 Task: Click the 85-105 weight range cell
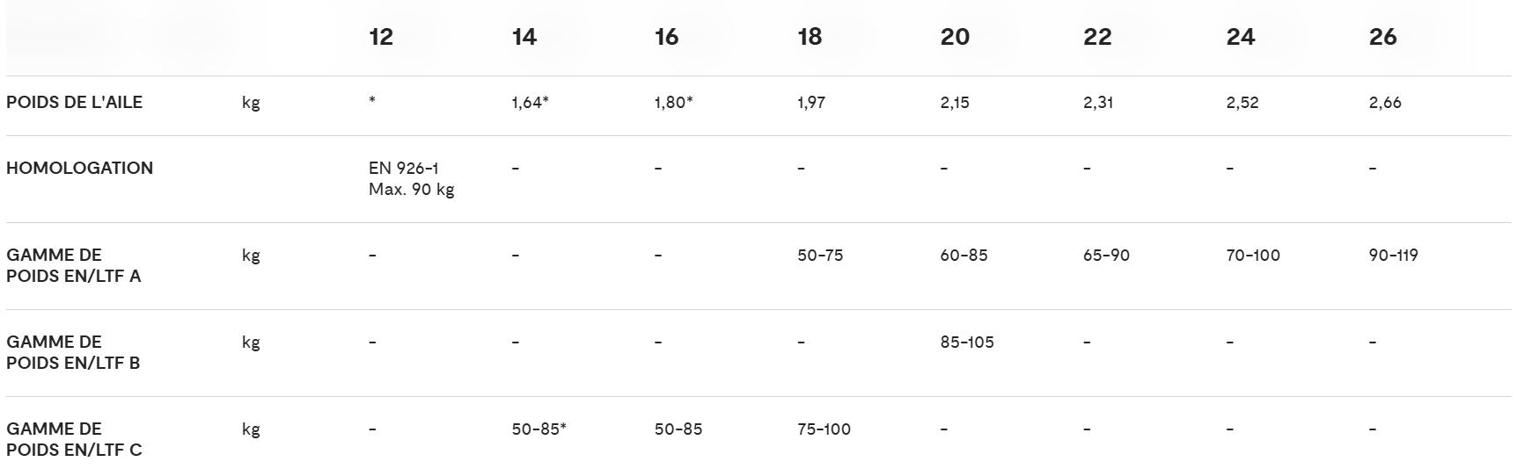(x=967, y=343)
